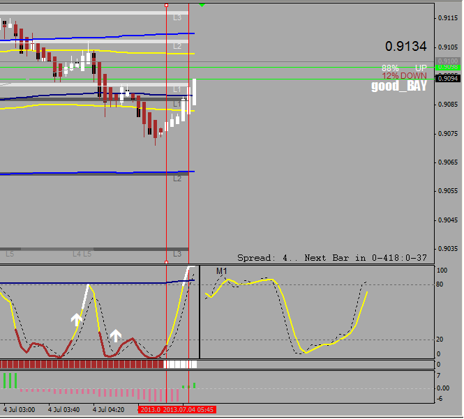Click the 0.9115 price scale value
This screenshot has height=419, width=464.
(x=448, y=18)
